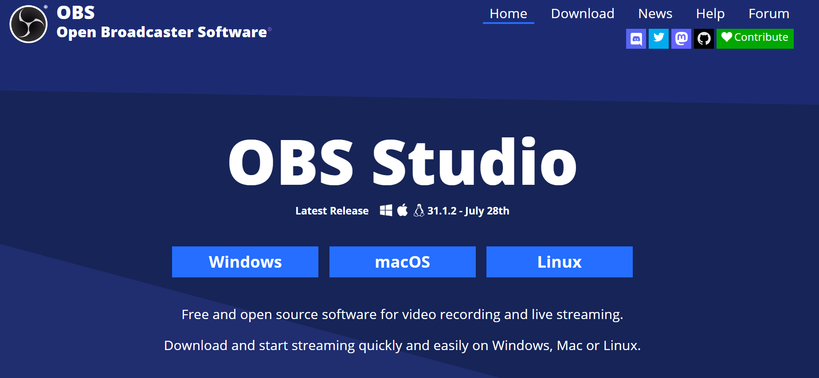
Task: Visit the Forum nav item
Action: pyautogui.click(x=769, y=14)
